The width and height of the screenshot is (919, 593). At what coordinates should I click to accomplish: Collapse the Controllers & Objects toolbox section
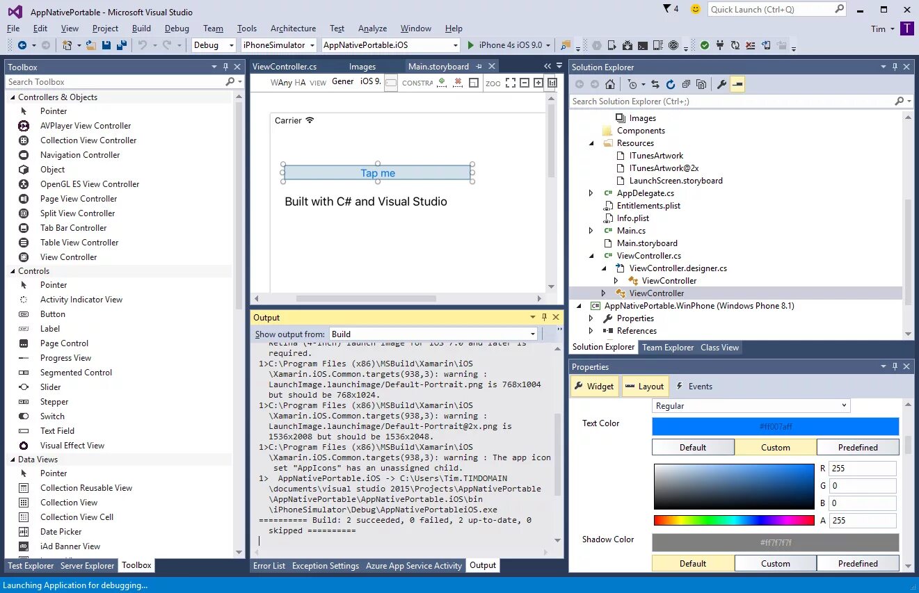12,97
